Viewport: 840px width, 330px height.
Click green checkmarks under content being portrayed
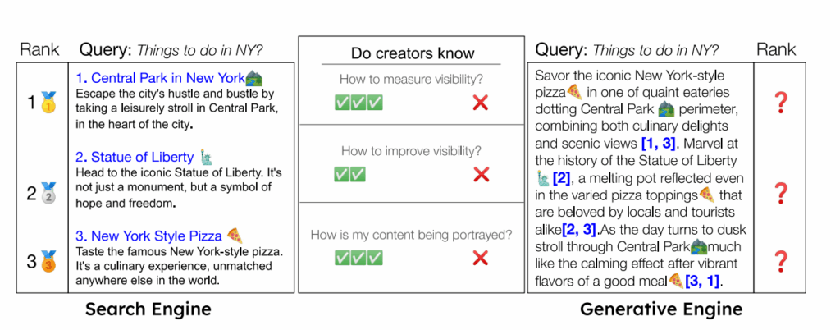[358, 258]
